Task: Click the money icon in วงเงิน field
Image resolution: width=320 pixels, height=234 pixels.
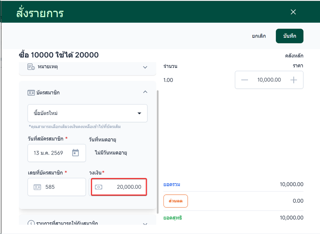Action: (x=98, y=187)
